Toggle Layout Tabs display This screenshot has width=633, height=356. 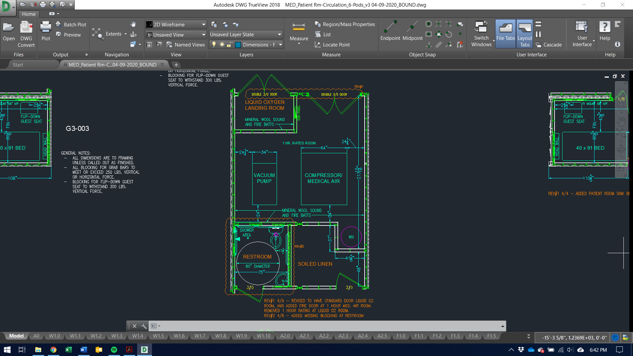pos(525,34)
